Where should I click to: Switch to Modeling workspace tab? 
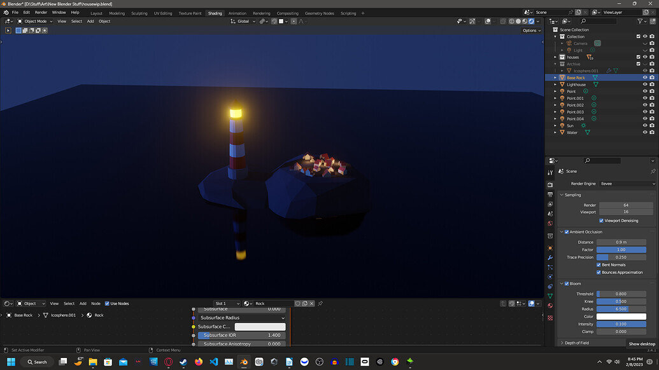pos(117,13)
